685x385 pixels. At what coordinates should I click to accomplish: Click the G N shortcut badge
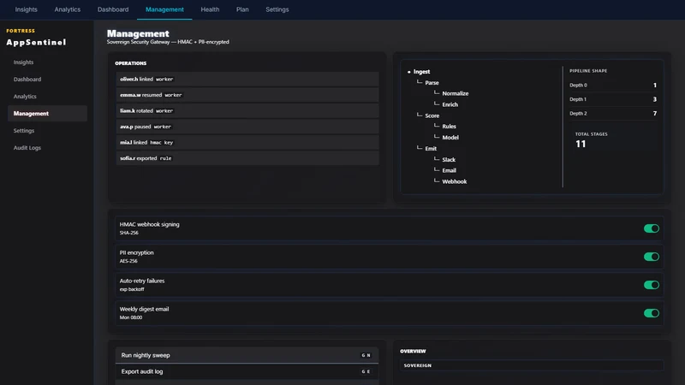pos(366,355)
